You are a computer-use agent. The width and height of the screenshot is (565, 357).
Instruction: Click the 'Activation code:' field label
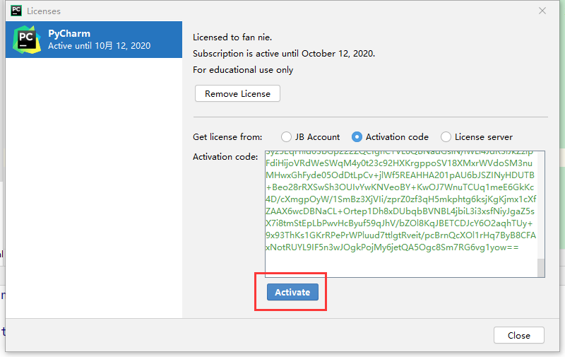pos(225,156)
